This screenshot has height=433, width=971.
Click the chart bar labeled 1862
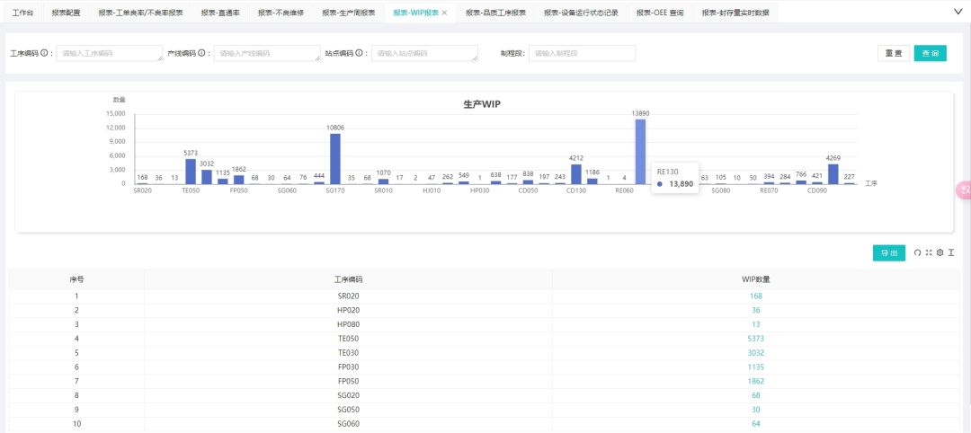[x=239, y=180]
